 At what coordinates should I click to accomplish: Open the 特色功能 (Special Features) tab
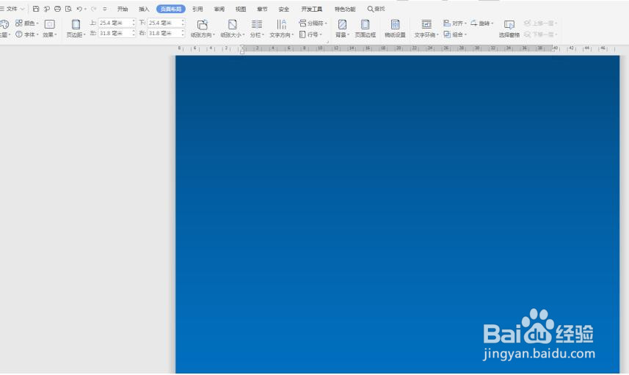pyautogui.click(x=345, y=9)
